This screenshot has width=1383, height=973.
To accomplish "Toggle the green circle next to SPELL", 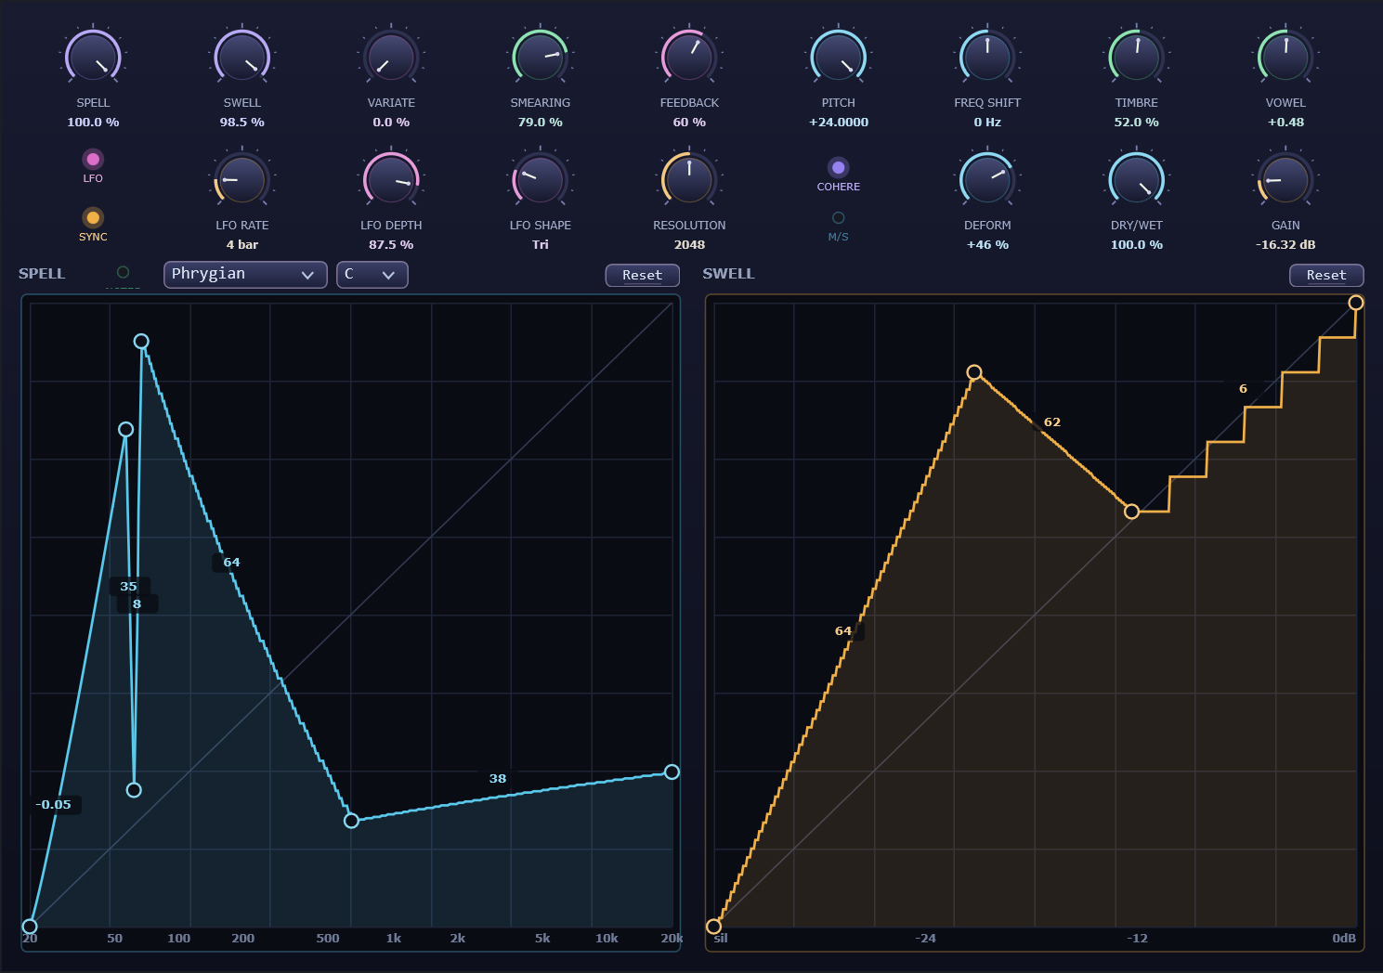I will point(123,272).
